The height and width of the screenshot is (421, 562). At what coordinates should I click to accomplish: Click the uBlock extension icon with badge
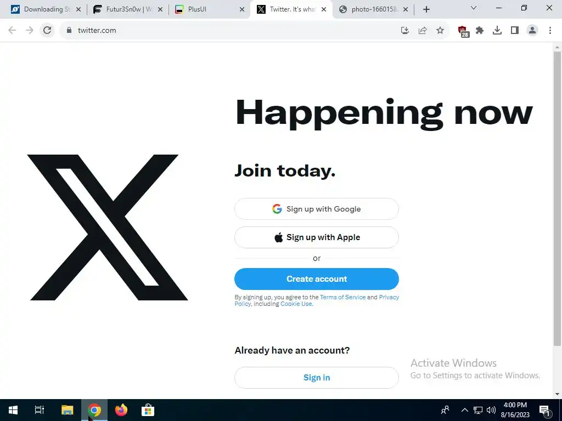tap(463, 31)
